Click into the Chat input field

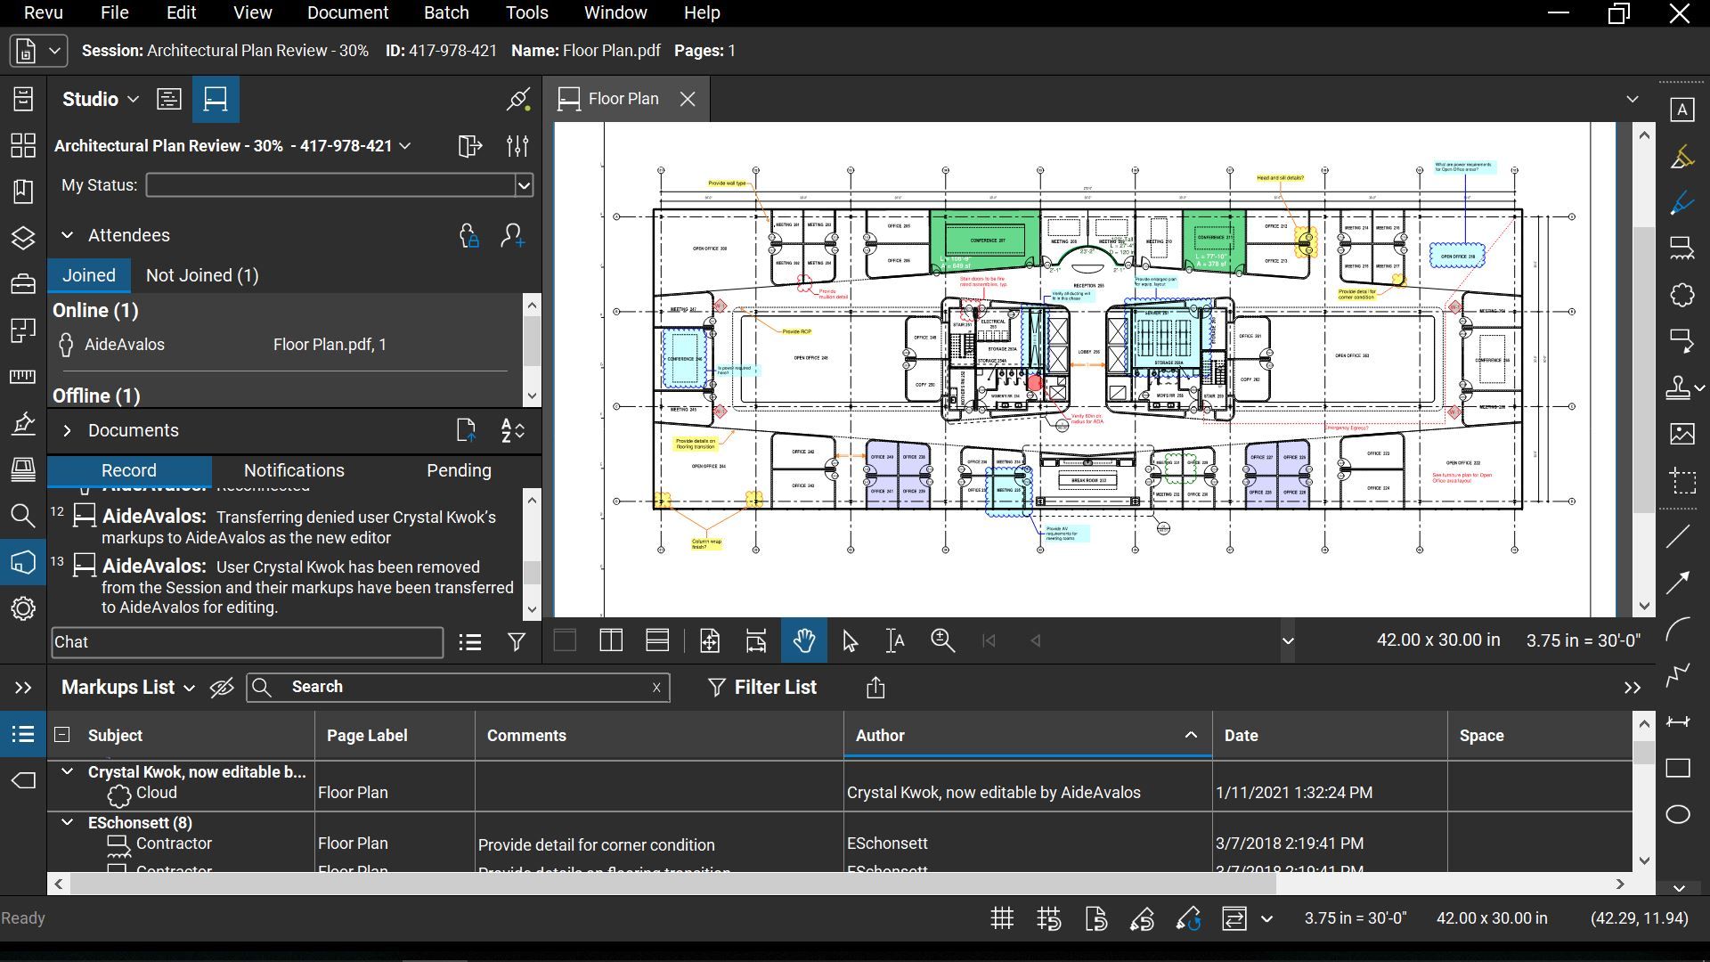tap(247, 642)
